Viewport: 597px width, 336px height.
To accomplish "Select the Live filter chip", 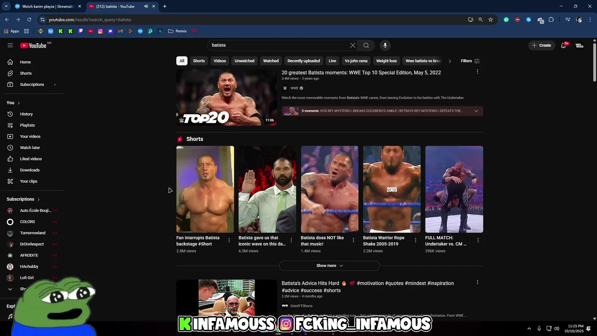I will tap(332, 61).
